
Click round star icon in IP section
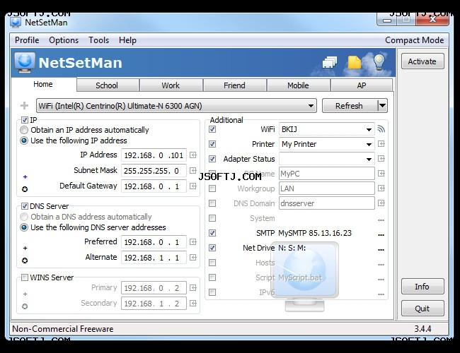[x=25, y=189]
